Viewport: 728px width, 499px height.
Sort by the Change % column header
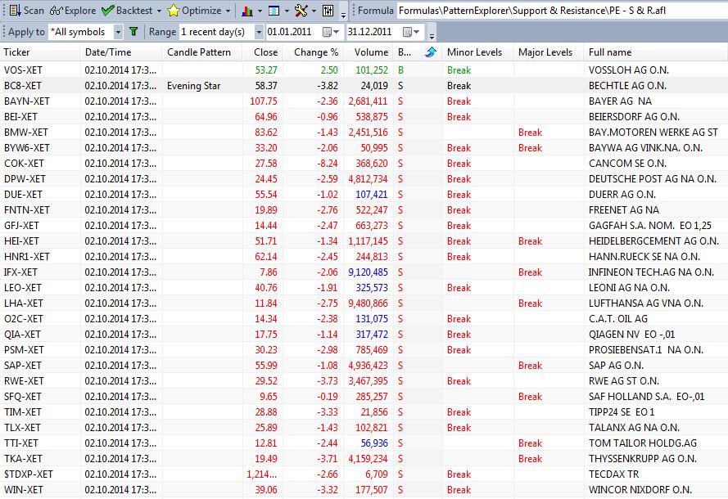coord(313,52)
